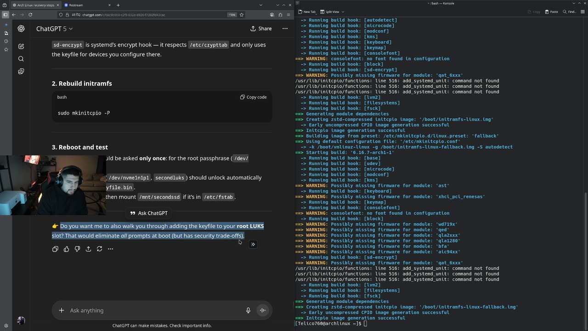Open the user profile avatar in the ChatGPT sidebar
This screenshot has width=588, height=331.
click(21, 320)
